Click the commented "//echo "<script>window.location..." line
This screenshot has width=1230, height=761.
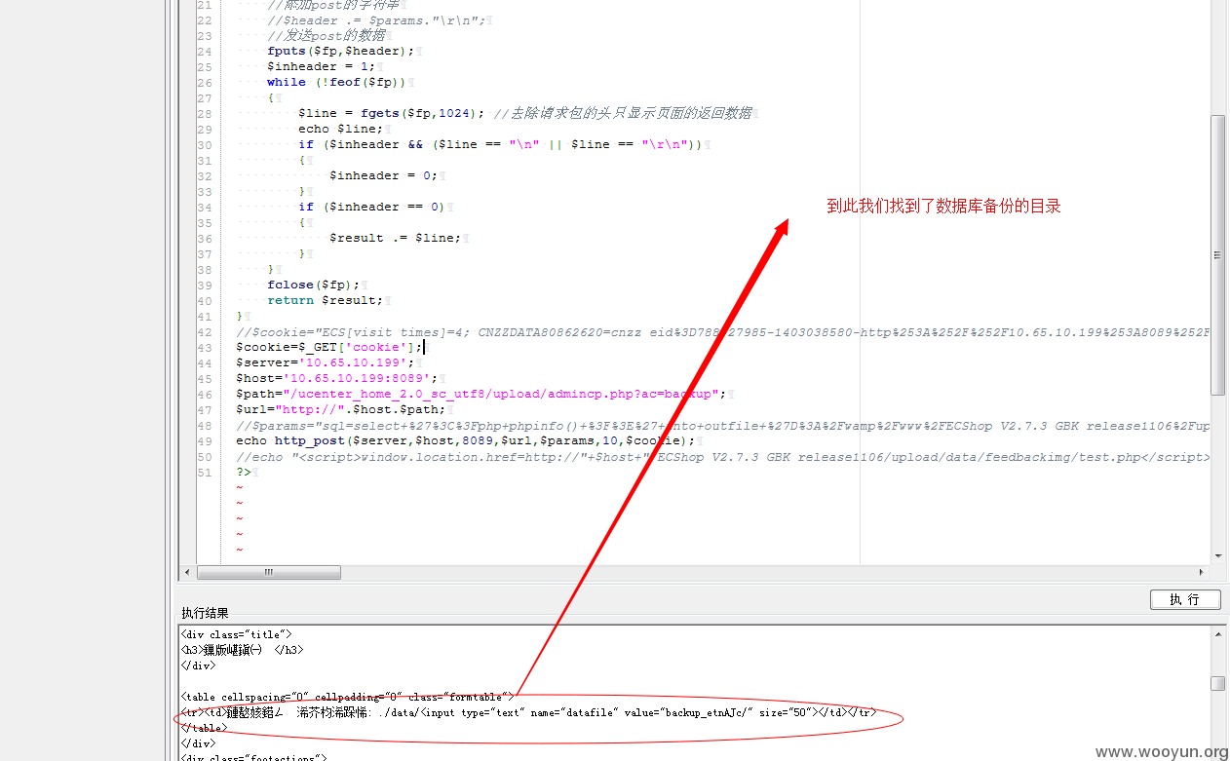[722, 456]
